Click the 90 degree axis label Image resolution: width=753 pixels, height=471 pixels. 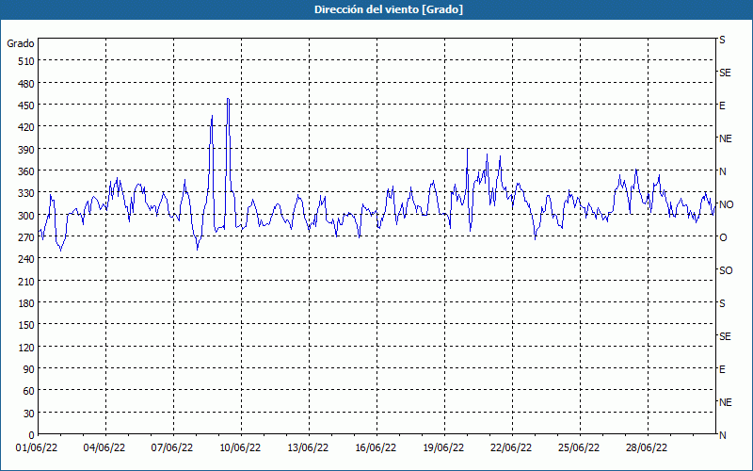(29, 369)
